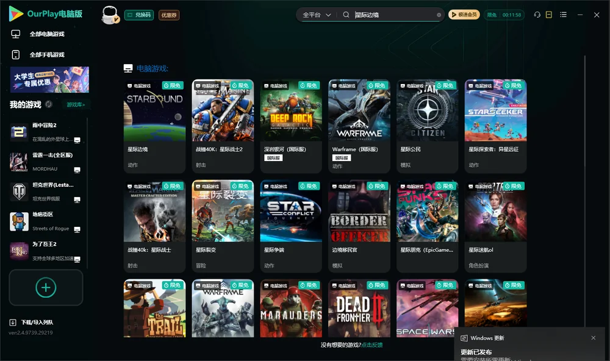Open the headset customer support icon
This screenshot has width=610, height=361.
coord(537,15)
